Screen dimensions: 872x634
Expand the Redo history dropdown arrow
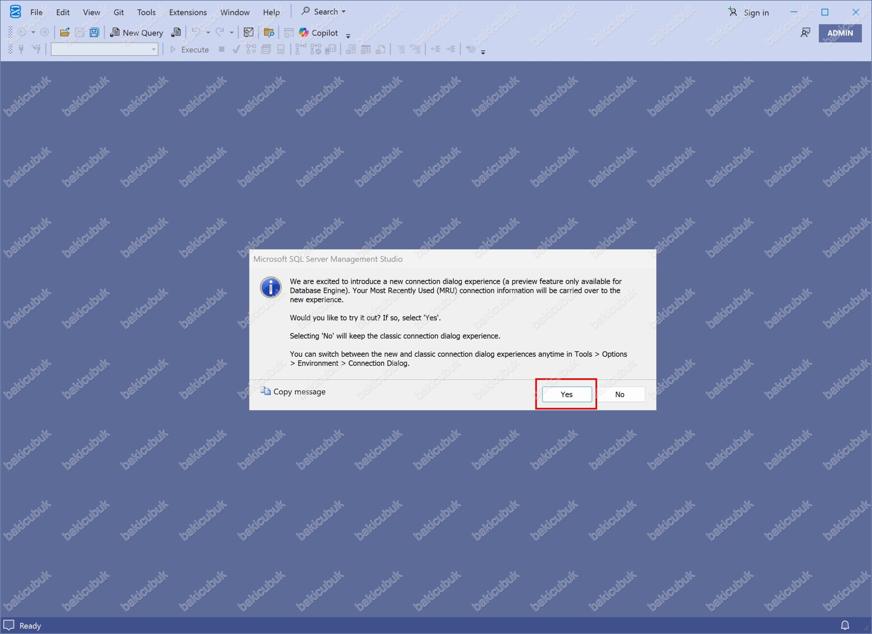pyautogui.click(x=232, y=32)
